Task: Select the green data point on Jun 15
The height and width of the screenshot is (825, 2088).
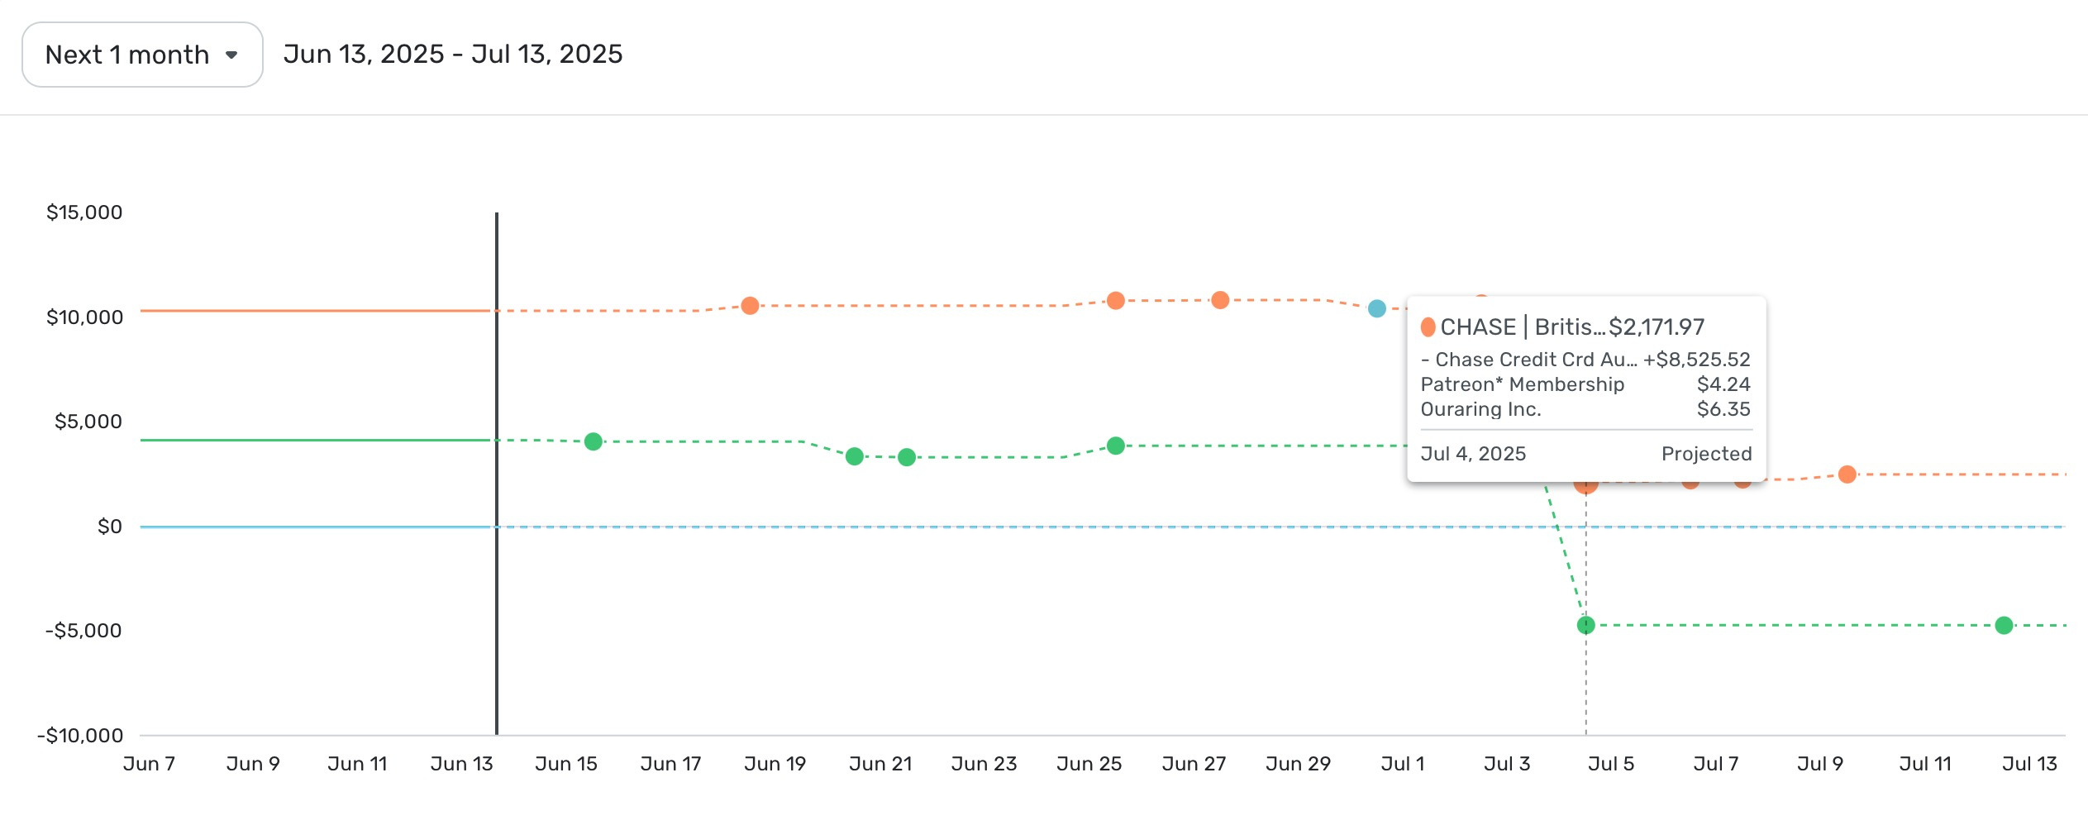Action: tap(594, 441)
